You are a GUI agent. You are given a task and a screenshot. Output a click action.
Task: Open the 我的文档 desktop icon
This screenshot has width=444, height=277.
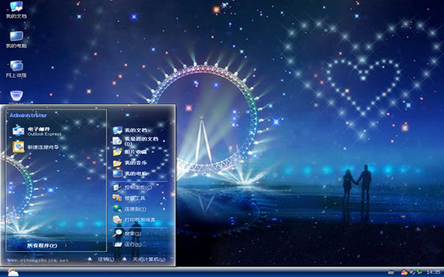pyautogui.click(x=16, y=10)
